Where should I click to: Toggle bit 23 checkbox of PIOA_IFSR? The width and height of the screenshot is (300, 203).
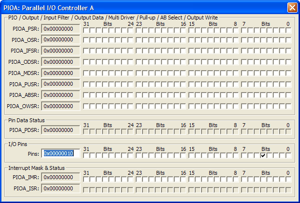click(x=139, y=51)
